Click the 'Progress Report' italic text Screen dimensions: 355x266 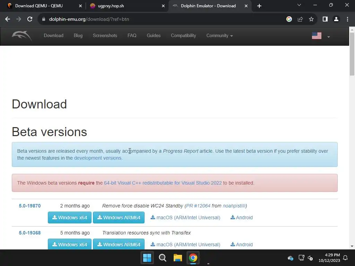[180, 151]
